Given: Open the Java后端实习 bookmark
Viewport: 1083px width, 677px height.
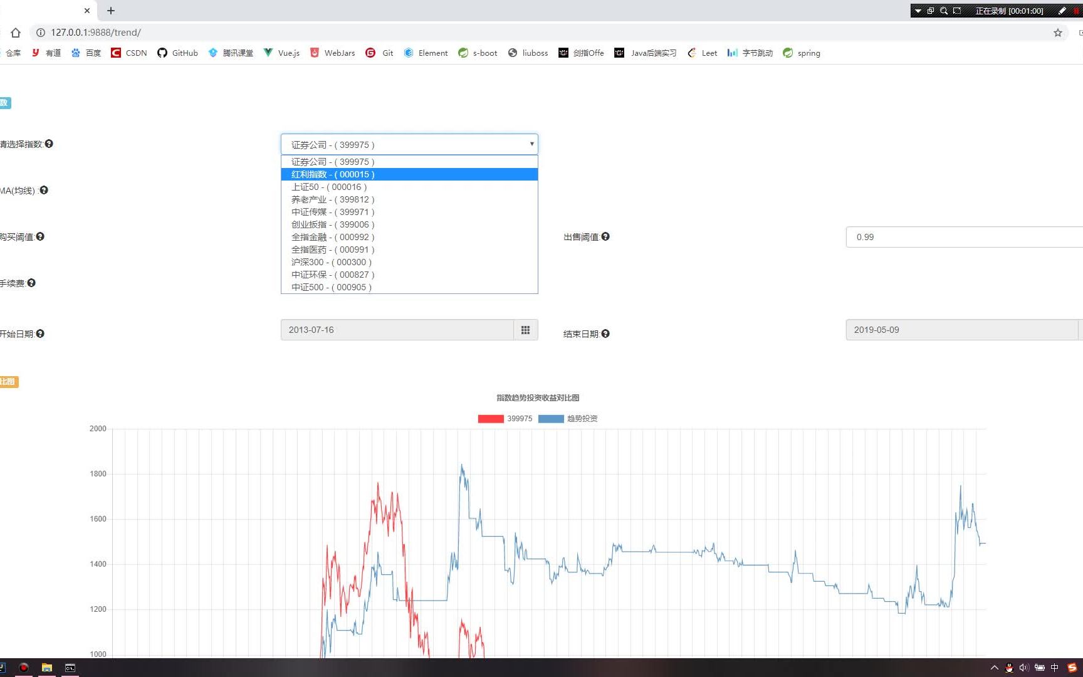Looking at the screenshot, I should click(646, 53).
